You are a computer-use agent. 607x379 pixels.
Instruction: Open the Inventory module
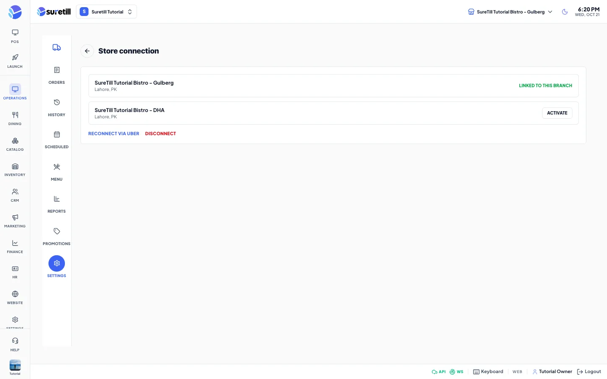pyautogui.click(x=15, y=169)
